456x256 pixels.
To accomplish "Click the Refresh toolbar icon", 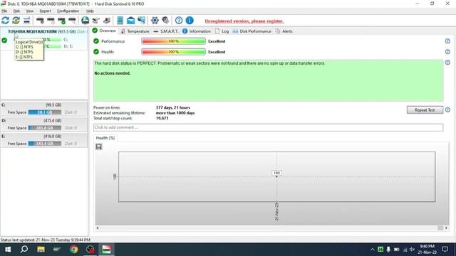I will [5, 21].
